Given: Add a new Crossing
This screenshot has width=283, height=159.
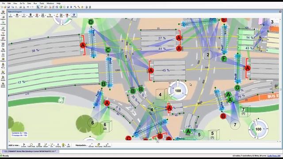Looking at the screenshot, I should pyautogui.click(x=58, y=145).
